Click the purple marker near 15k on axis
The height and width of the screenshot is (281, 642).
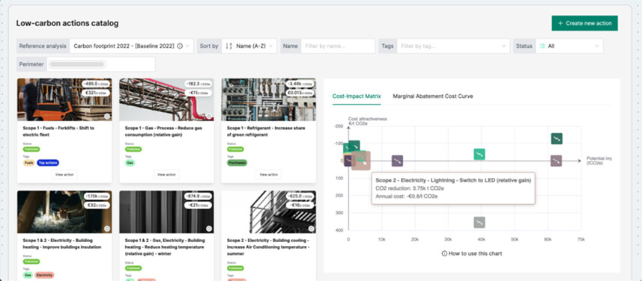[x=397, y=161]
